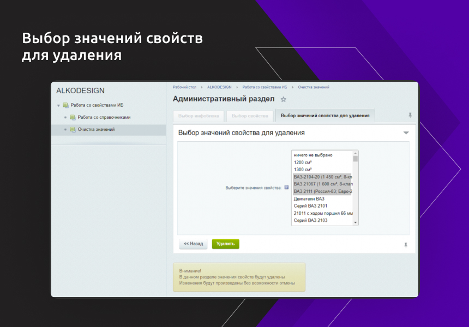Click the "<< Назад" button
The height and width of the screenshot is (327, 469).
coord(193,244)
